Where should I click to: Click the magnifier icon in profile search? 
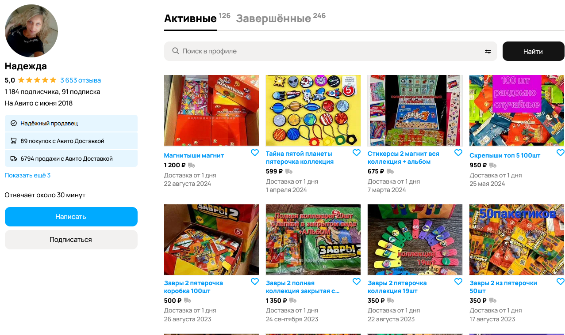coord(176,51)
